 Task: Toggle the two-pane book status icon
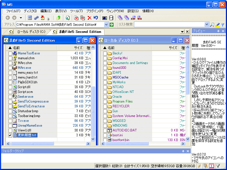[x=211, y=166]
